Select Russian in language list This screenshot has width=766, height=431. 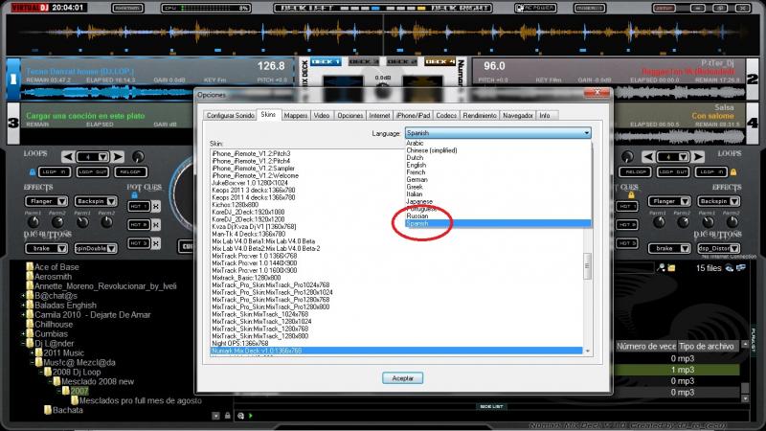coord(417,216)
